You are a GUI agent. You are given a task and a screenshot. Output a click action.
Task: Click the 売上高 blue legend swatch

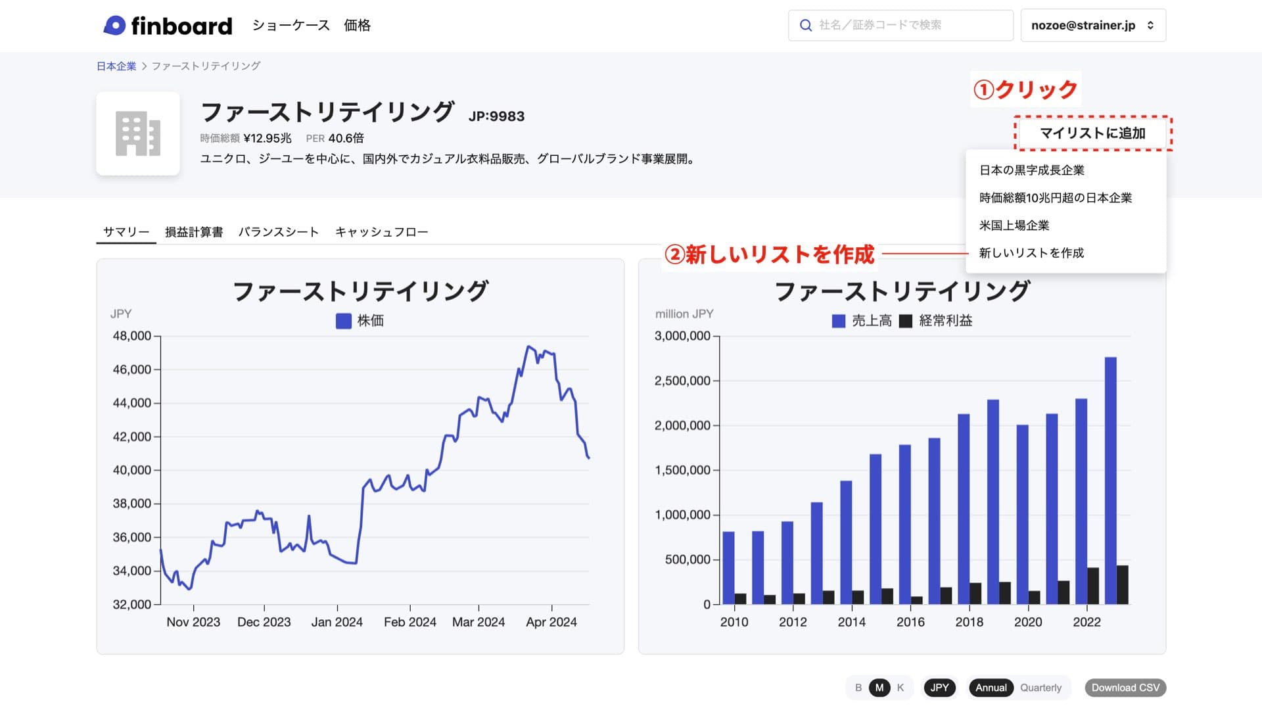(x=839, y=321)
